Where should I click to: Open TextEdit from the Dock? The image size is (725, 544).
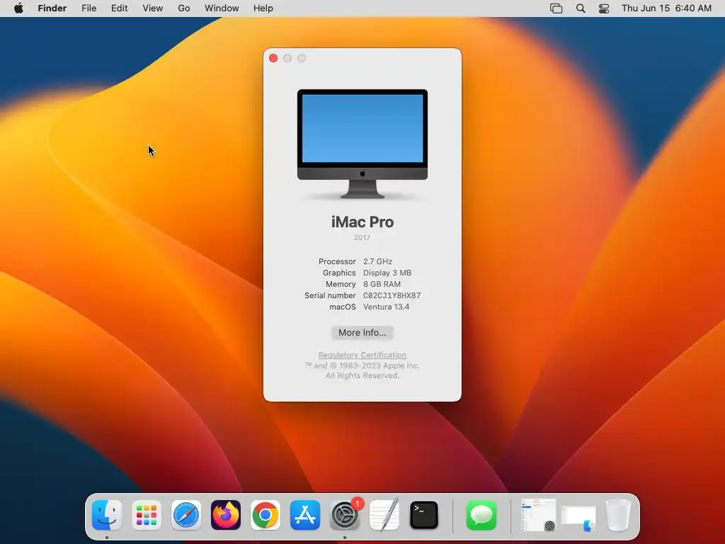[384, 515]
